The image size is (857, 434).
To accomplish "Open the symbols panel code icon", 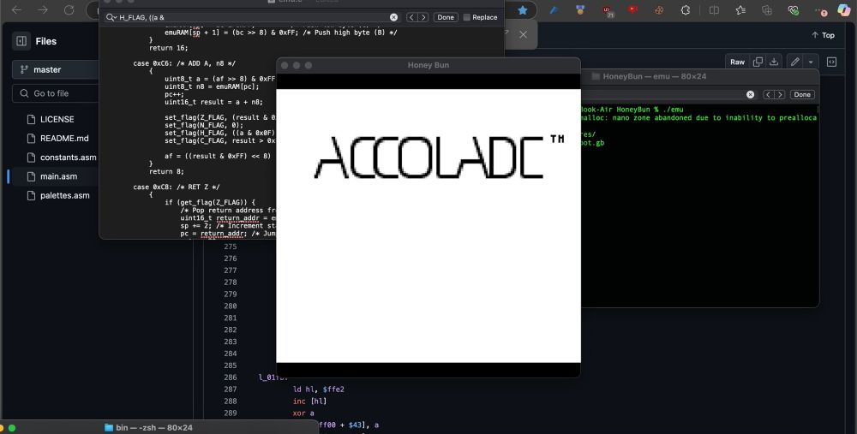I will [x=831, y=62].
